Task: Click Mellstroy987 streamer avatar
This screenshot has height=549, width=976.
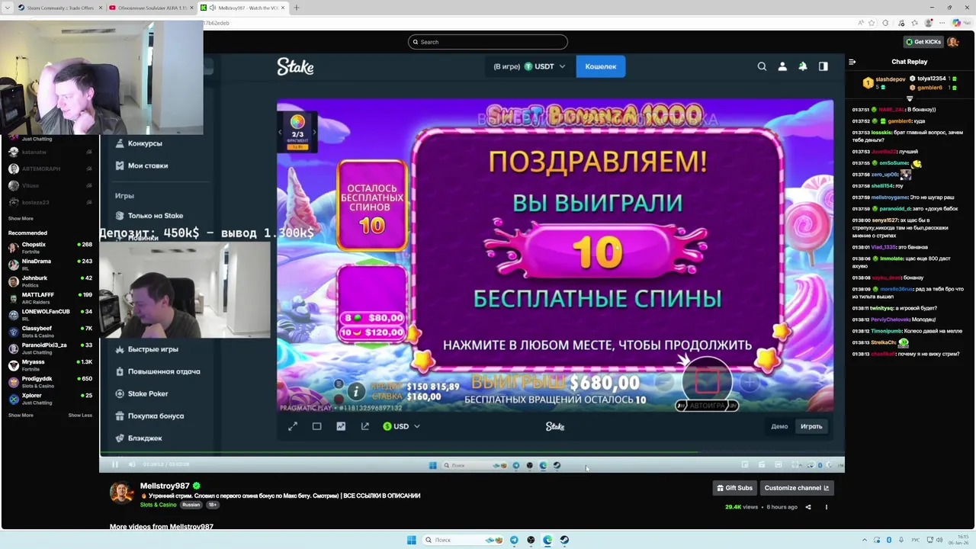Action: coord(121,493)
